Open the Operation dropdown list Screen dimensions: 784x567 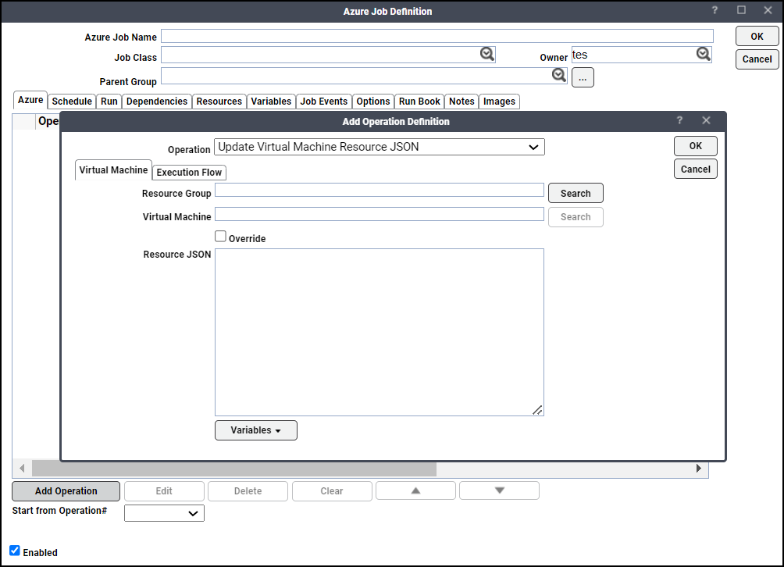pyautogui.click(x=380, y=147)
